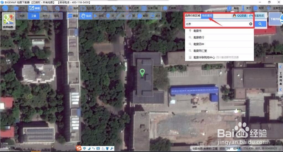Switch to the 地形 terrain view tab
The width and height of the screenshot is (283, 152).
coord(45,16)
